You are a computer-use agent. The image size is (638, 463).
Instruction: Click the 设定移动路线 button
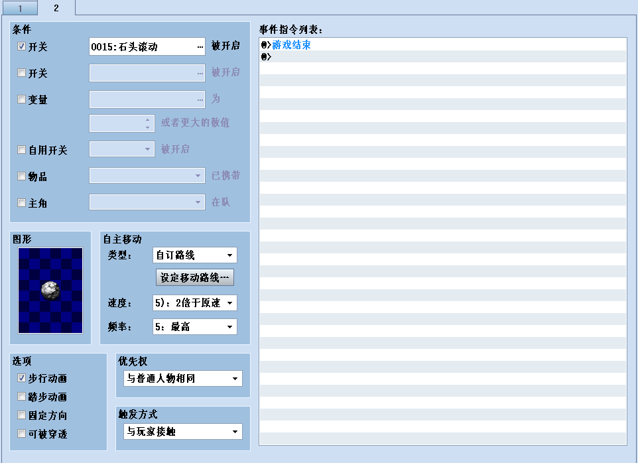[x=195, y=277]
